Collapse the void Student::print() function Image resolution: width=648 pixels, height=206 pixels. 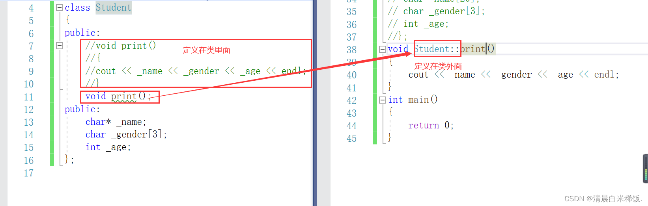click(x=382, y=49)
